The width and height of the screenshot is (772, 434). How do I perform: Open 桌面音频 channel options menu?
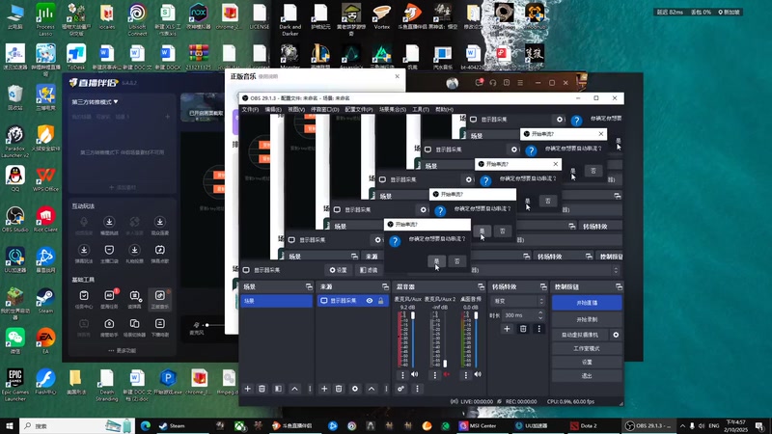466,375
